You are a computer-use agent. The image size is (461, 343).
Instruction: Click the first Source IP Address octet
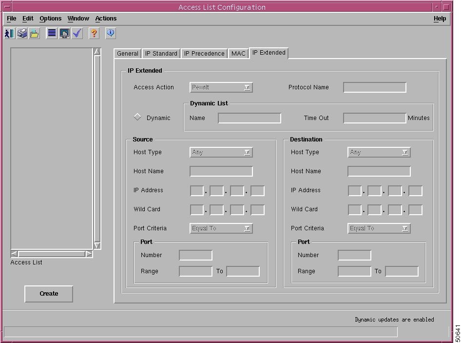coord(197,190)
